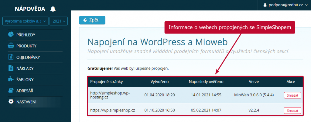Image resolution: width=311 pixels, height=122 pixels.
Task: Select version MioWeb 3.0.6.0 (5.4.4)
Action: [x=254, y=95]
